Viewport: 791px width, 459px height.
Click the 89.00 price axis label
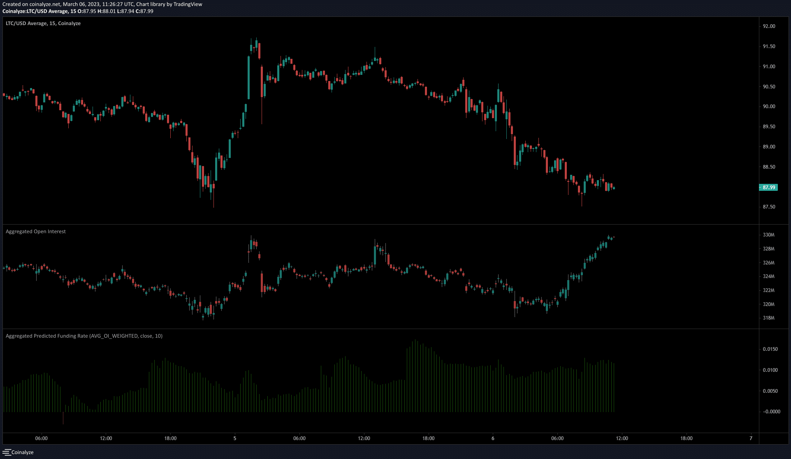click(769, 147)
